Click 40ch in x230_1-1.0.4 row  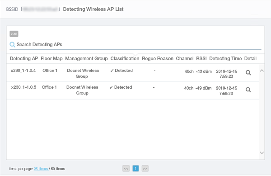point(189,71)
